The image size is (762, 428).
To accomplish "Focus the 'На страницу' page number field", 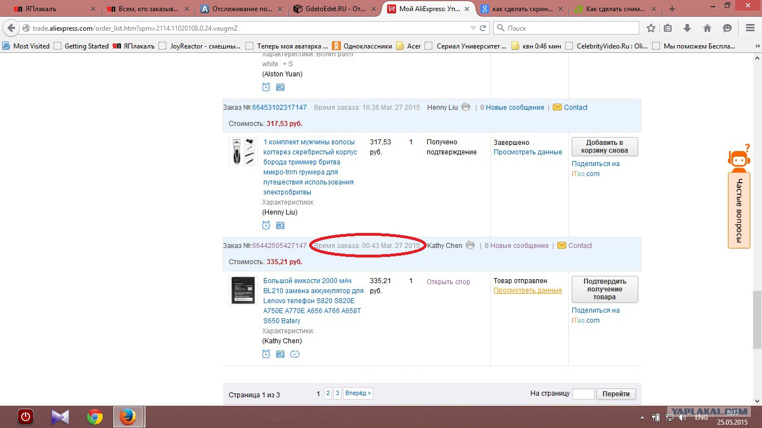I will (x=583, y=394).
